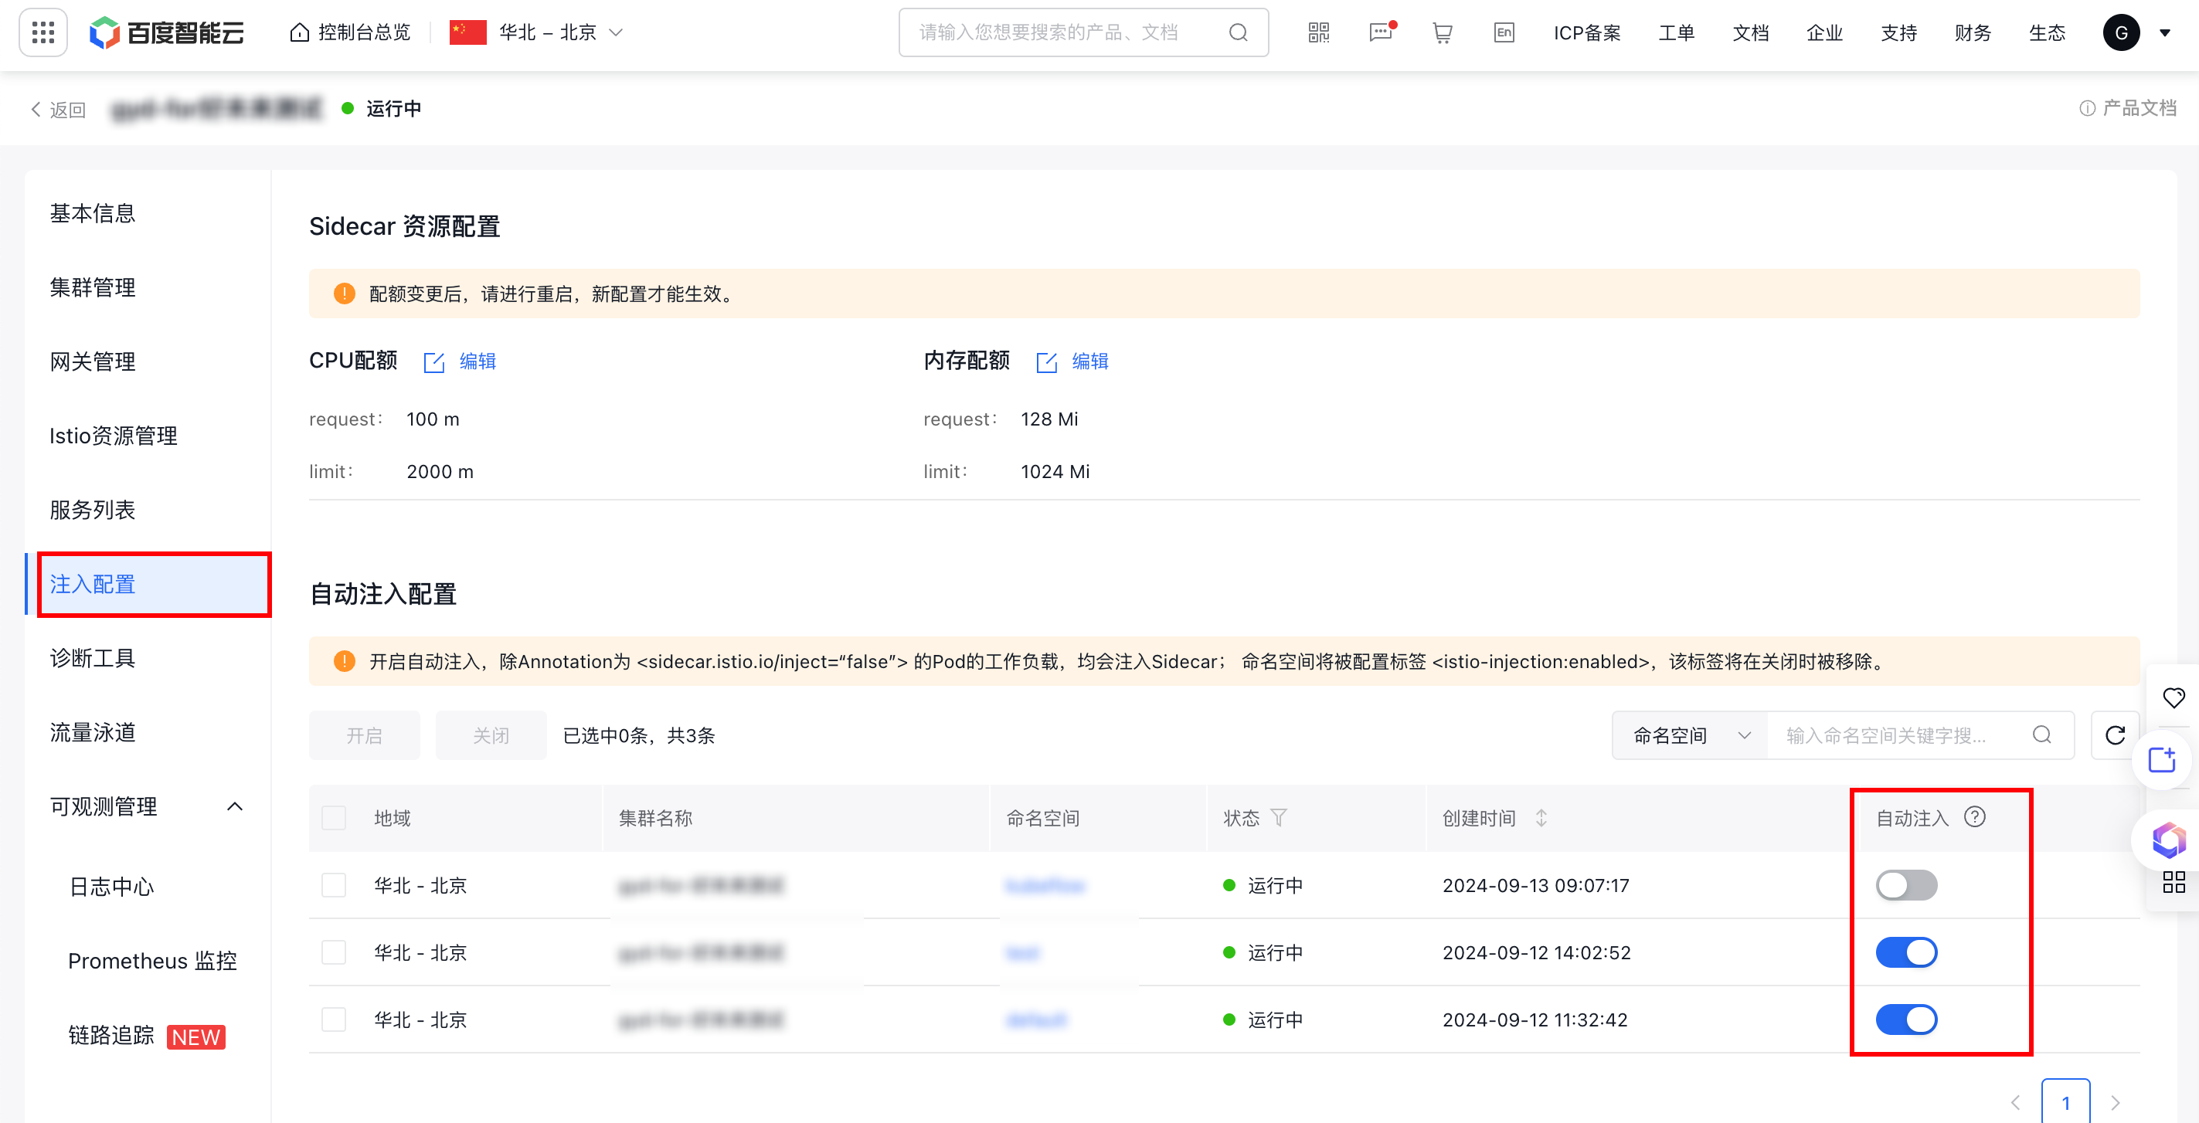Click the 关闭 batch button
This screenshot has height=1123, width=2199.
coord(491,735)
